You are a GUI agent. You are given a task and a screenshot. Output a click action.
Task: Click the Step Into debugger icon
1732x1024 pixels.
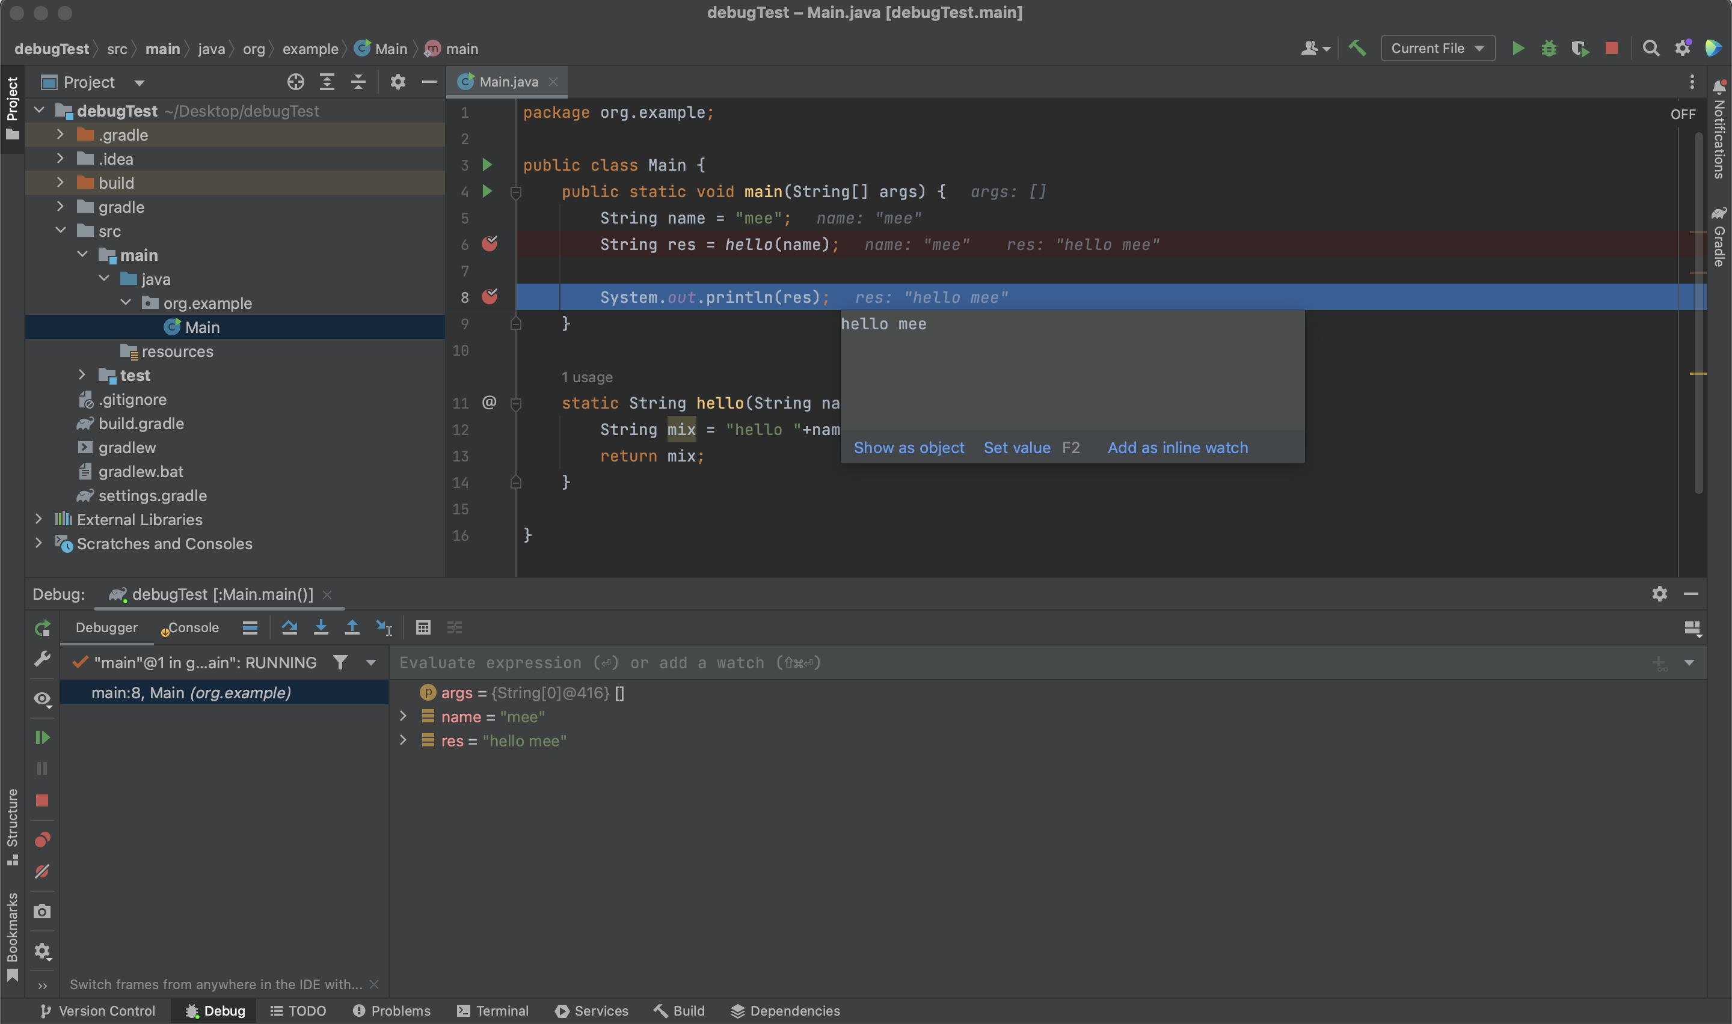(x=321, y=627)
